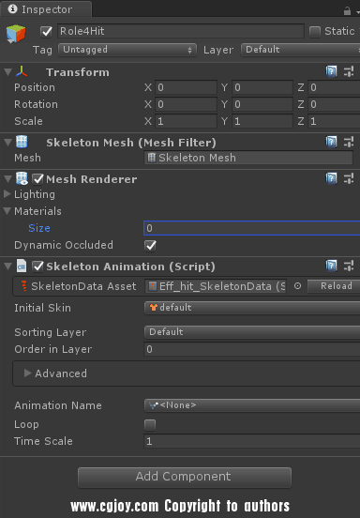Open the GameObject icon picker cube
This screenshot has height=518, width=360.
(x=16, y=34)
